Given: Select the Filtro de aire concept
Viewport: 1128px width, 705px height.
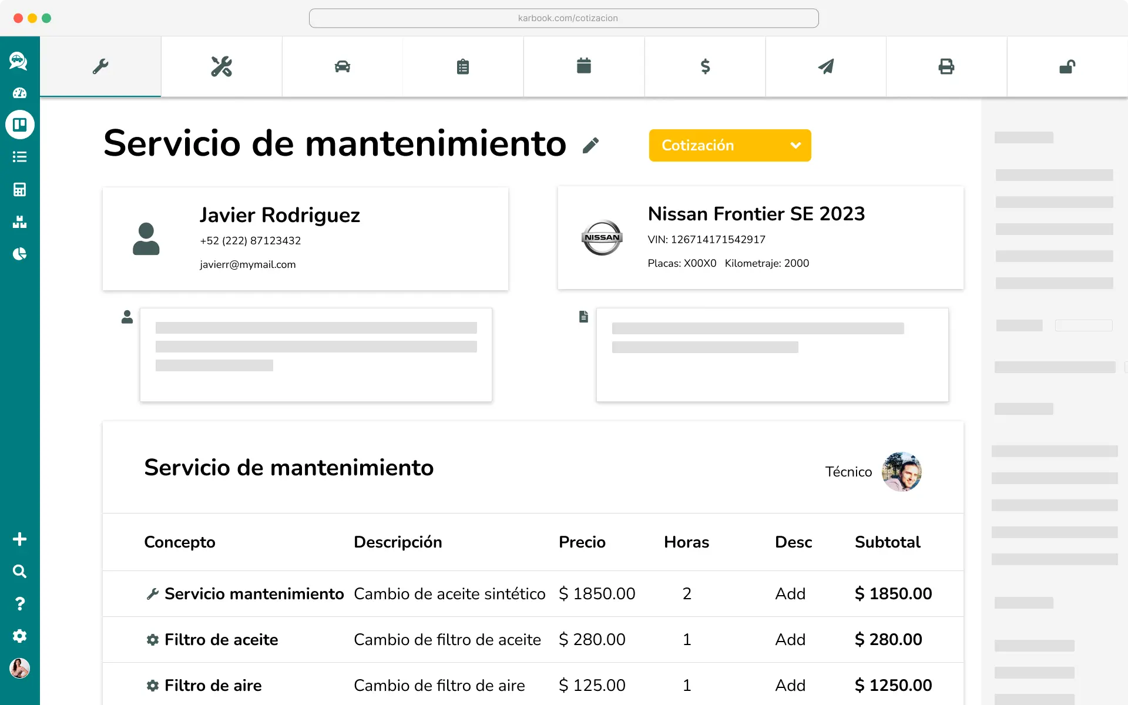Looking at the screenshot, I should click(213, 685).
